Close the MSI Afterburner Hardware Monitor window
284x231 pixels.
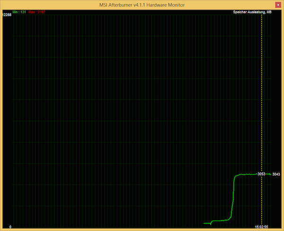coord(278,5)
